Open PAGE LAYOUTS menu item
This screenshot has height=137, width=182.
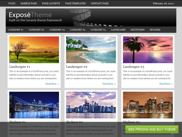point(51,3)
